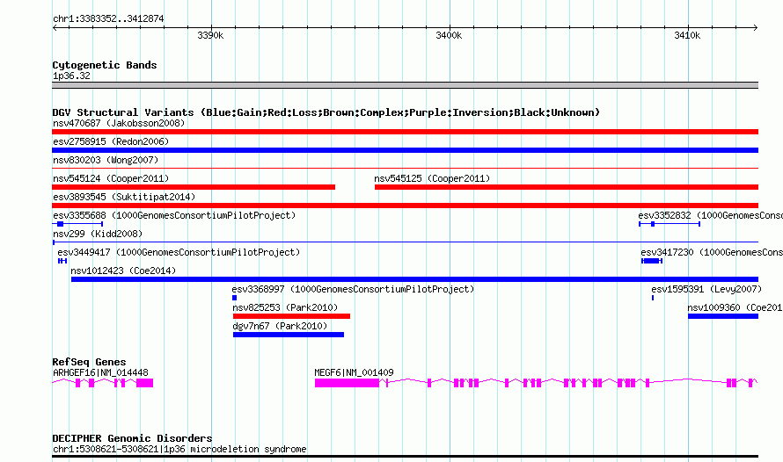Select the dgv7n67 (Park2010) label text
This screenshot has width=783, height=462.
click(280, 326)
